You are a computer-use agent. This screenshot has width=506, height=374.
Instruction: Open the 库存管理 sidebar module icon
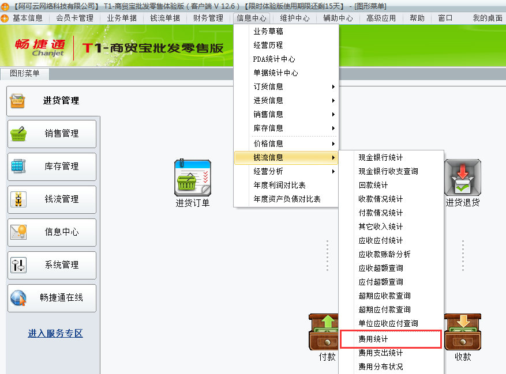(x=52, y=167)
